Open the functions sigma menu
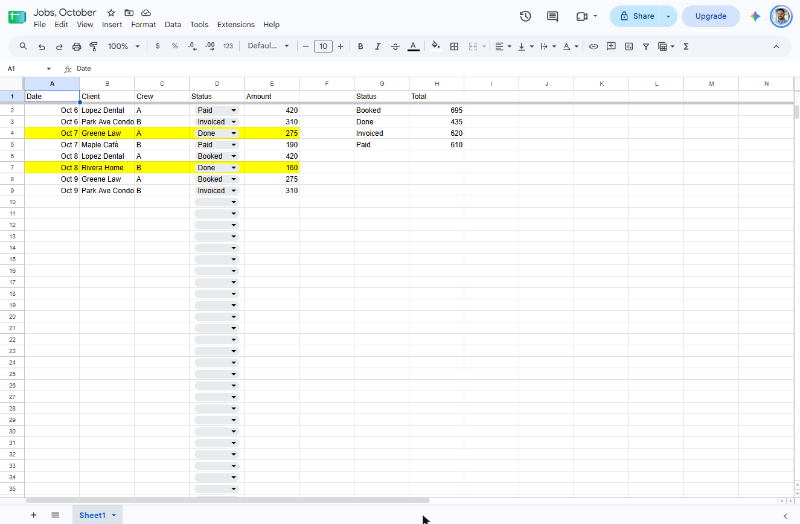800x524 pixels. (x=686, y=46)
